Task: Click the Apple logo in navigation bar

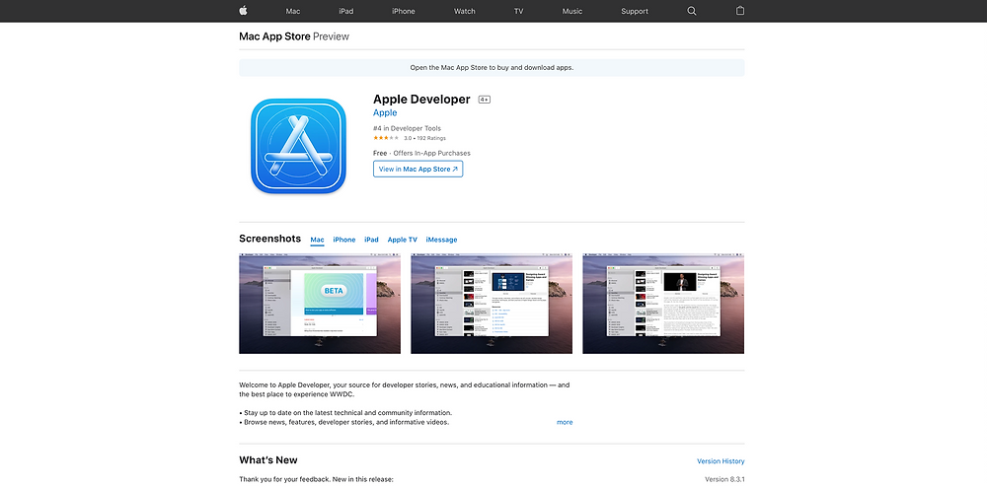Action: [x=243, y=11]
